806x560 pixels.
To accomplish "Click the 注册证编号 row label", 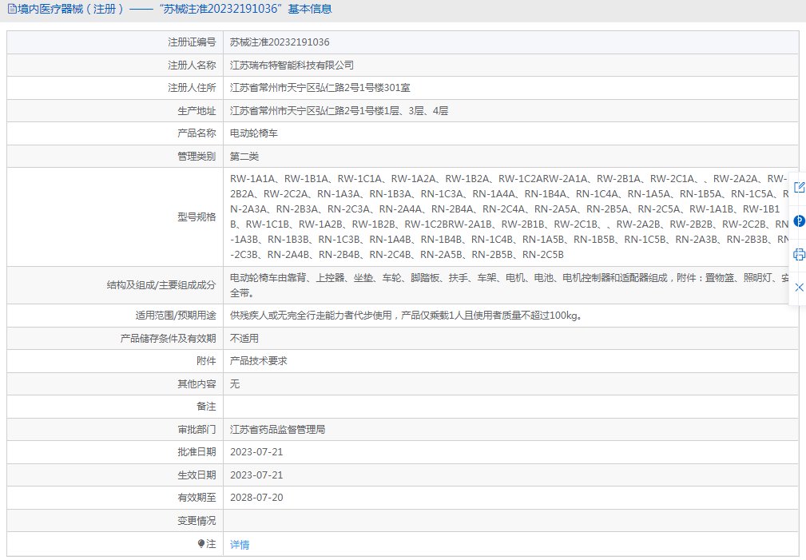I will click(x=192, y=42).
